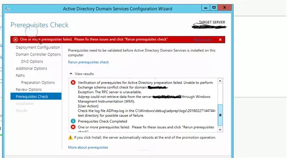Open the More about prerequisites link
The image size is (287, 158).
tap(88, 147)
